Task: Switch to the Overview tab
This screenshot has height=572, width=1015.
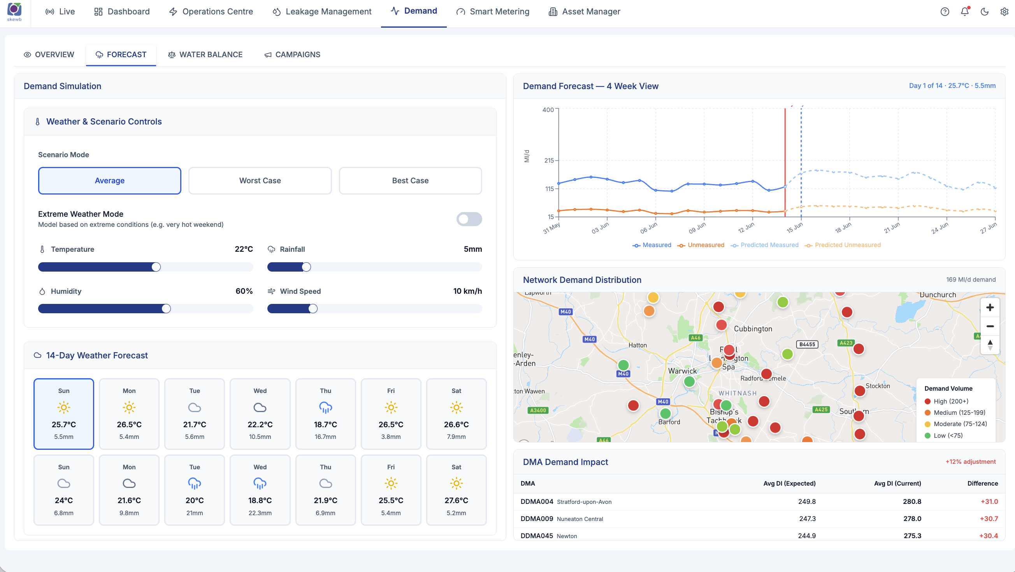Action: 49,55
